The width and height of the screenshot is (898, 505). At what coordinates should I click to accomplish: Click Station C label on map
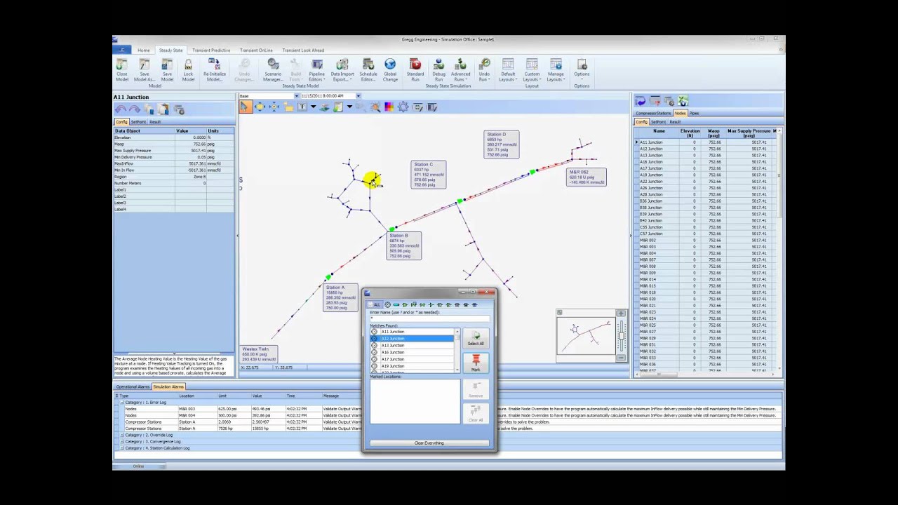point(428,175)
